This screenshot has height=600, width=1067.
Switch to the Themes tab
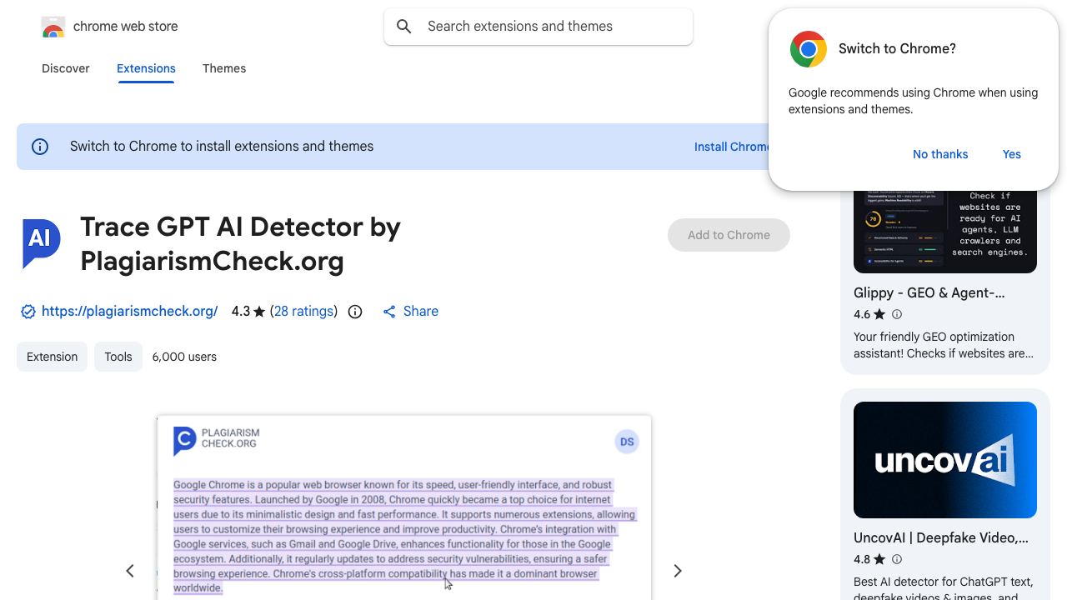click(x=224, y=68)
